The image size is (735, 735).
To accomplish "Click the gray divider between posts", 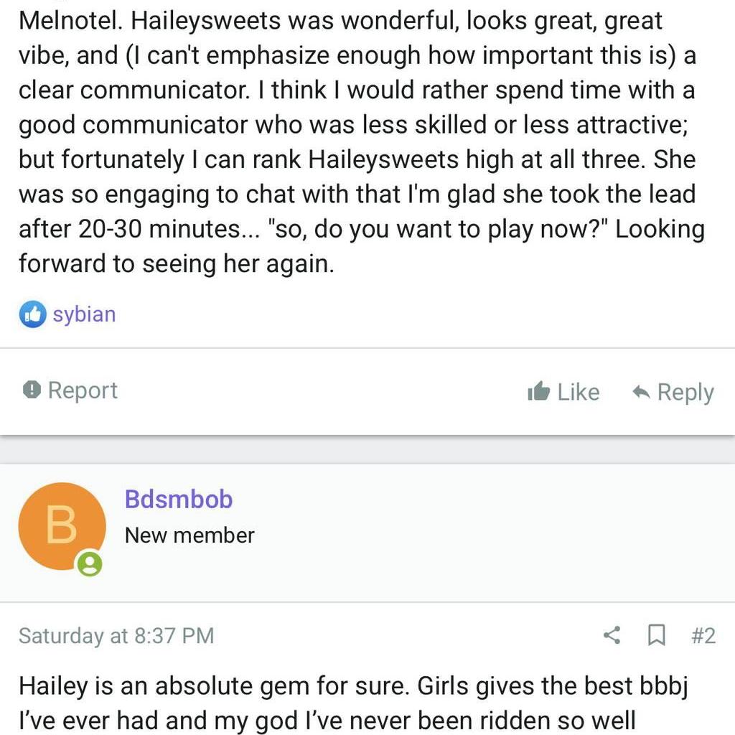I will point(367,450).
